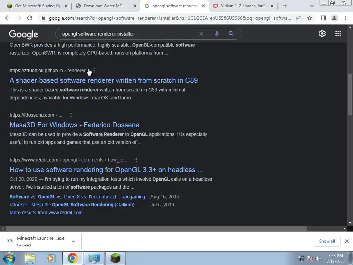Viewport: 353px width, 265px height.
Task: Click the horizontal scrollbar thumb
Action: (x=157, y=228)
